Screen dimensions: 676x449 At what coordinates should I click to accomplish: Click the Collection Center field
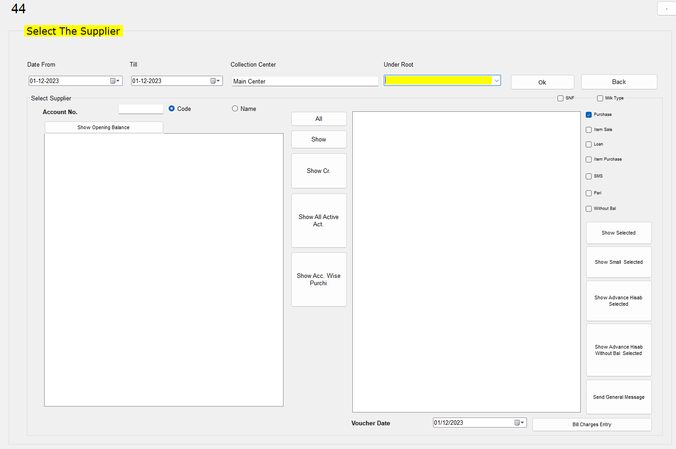pyautogui.click(x=305, y=81)
